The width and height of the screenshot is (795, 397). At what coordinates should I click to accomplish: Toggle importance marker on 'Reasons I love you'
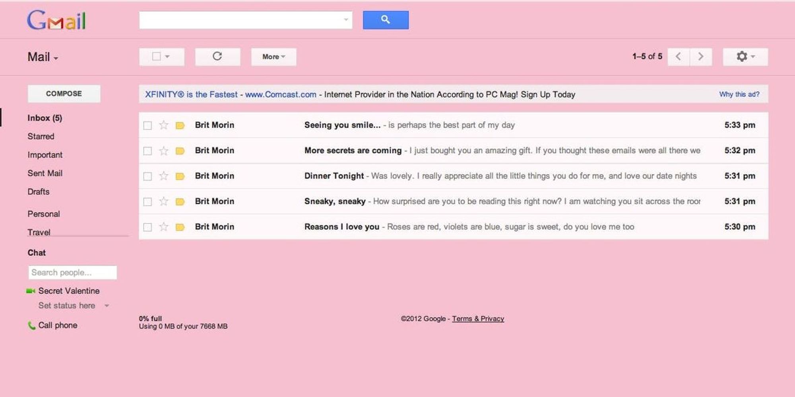click(x=180, y=227)
